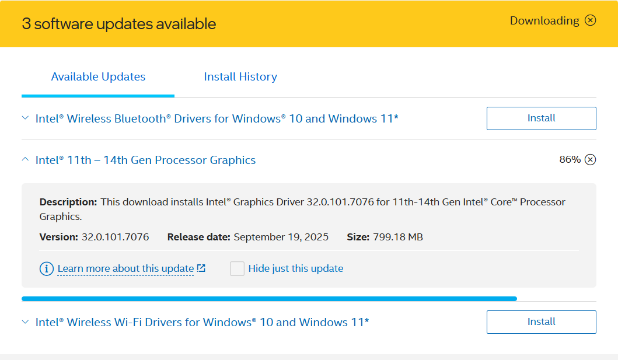Click the Intel Wireless Wi-Fi Drivers title
The height and width of the screenshot is (360, 618).
[202, 322]
